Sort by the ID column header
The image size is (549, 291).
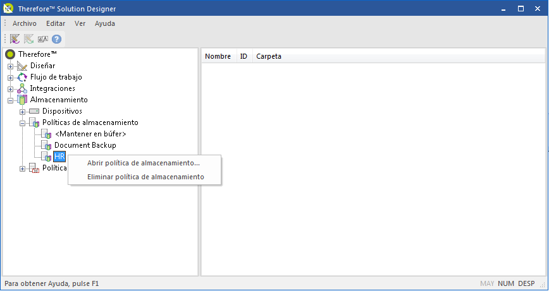pyautogui.click(x=244, y=56)
